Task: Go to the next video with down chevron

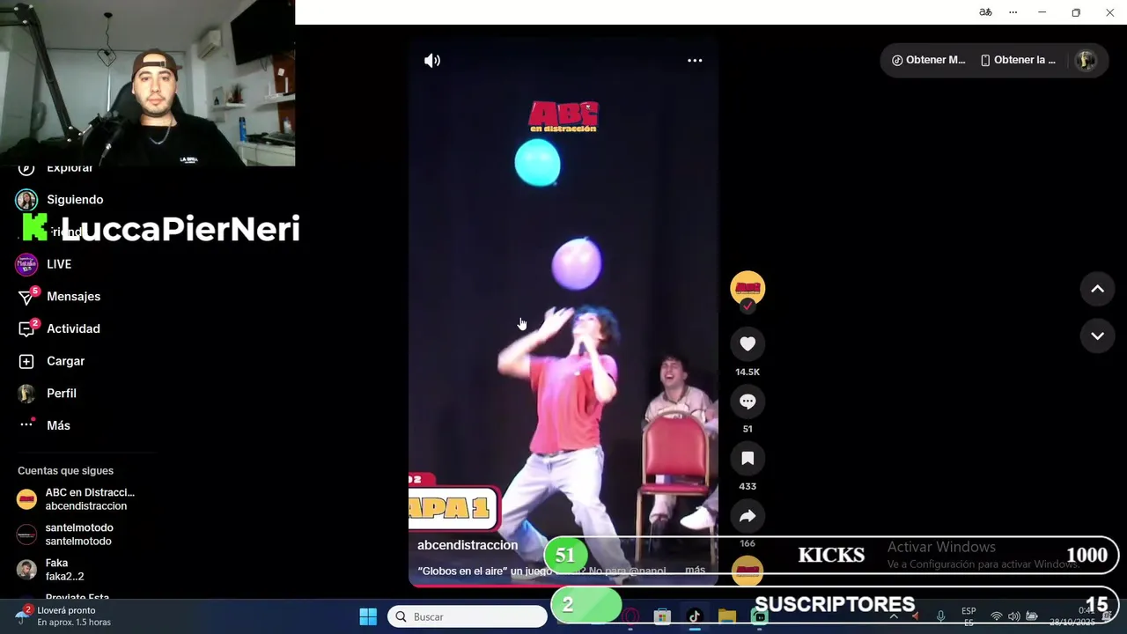Action: (x=1097, y=335)
